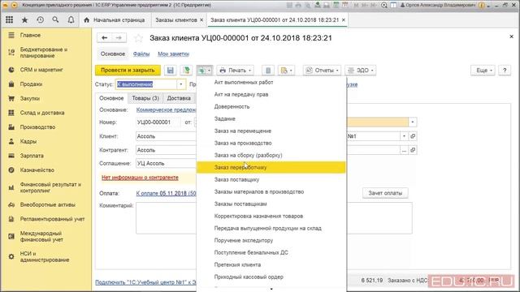The height and width of the screenshot is (292, 520).
Task: Choose Задание menu entry
Action: click(271, 118)
